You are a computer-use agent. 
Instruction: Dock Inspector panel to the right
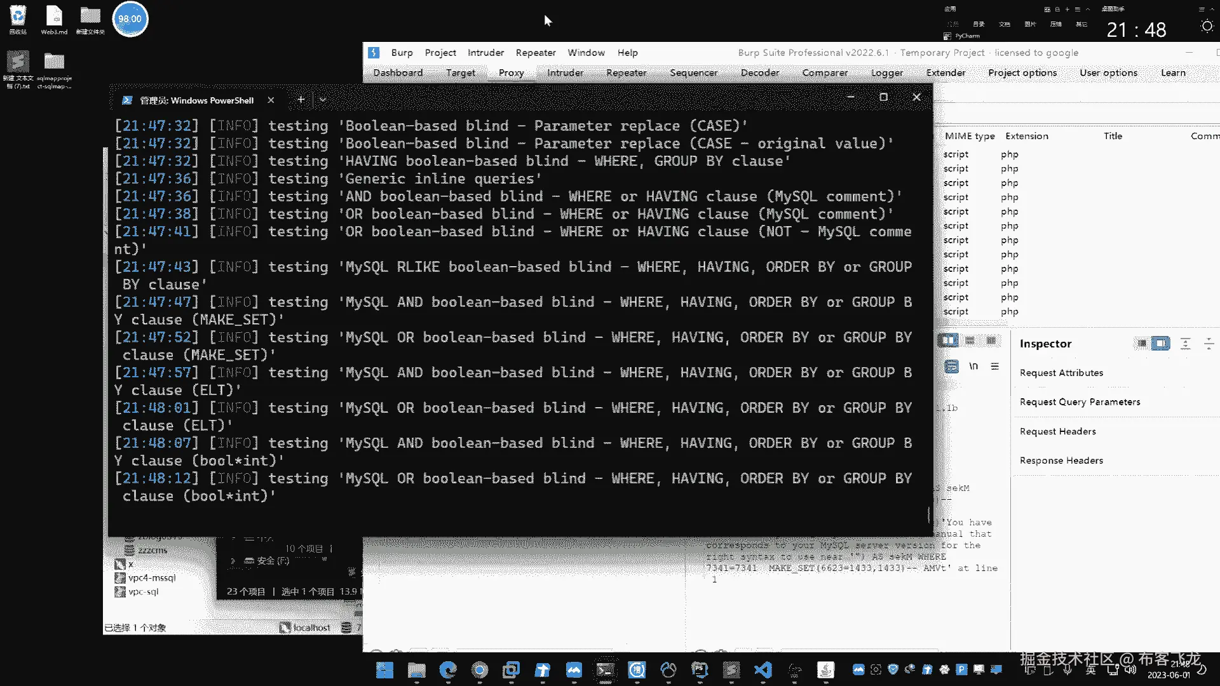click(x=1160, y=344)
